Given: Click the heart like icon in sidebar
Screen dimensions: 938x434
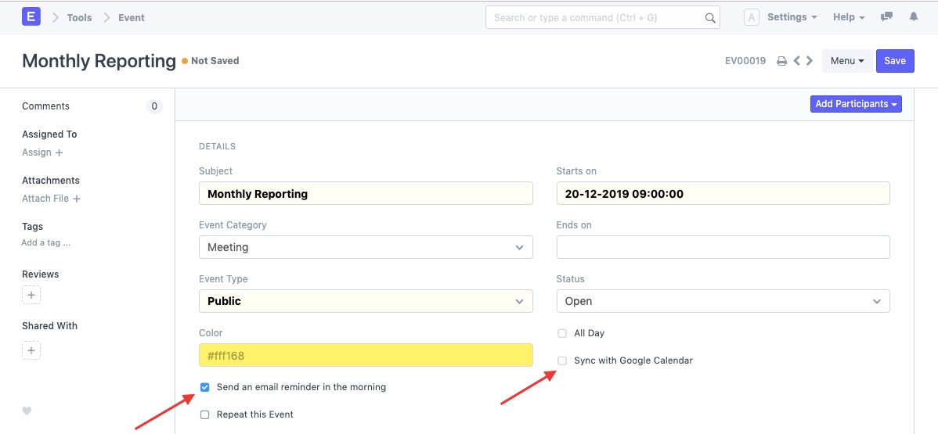Looking at the screenshot, I should point(27,411).
